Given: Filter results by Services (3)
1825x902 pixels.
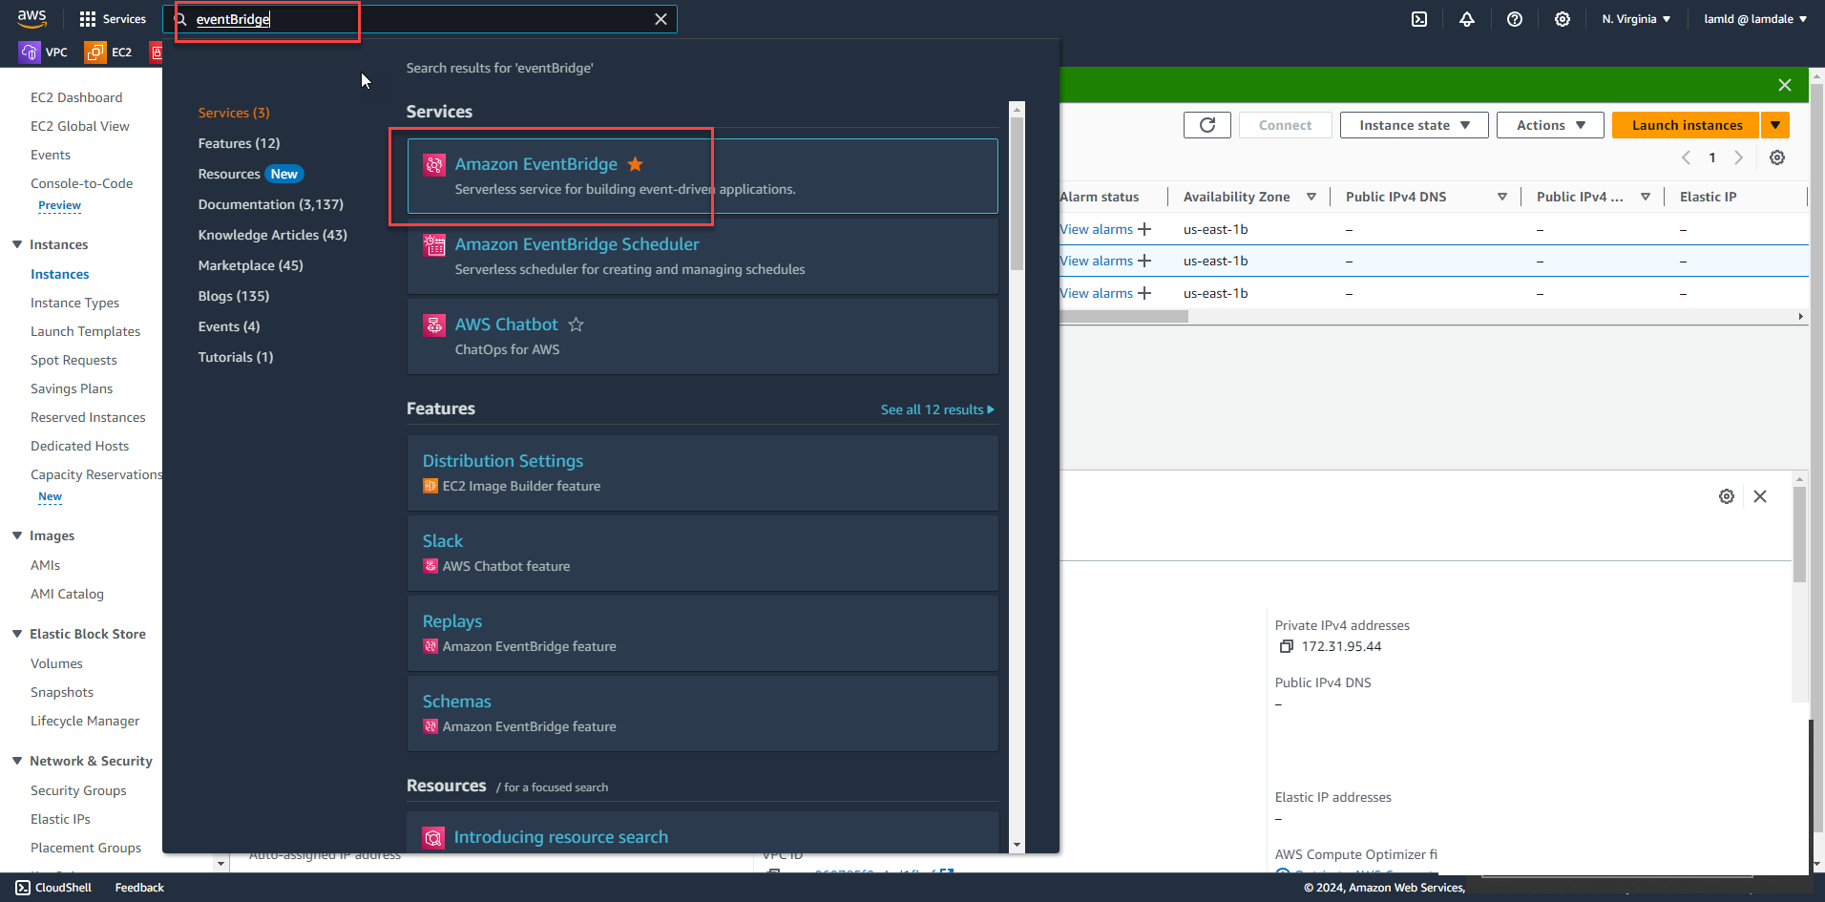Looking at the screenshot, I should click(234, 113).
